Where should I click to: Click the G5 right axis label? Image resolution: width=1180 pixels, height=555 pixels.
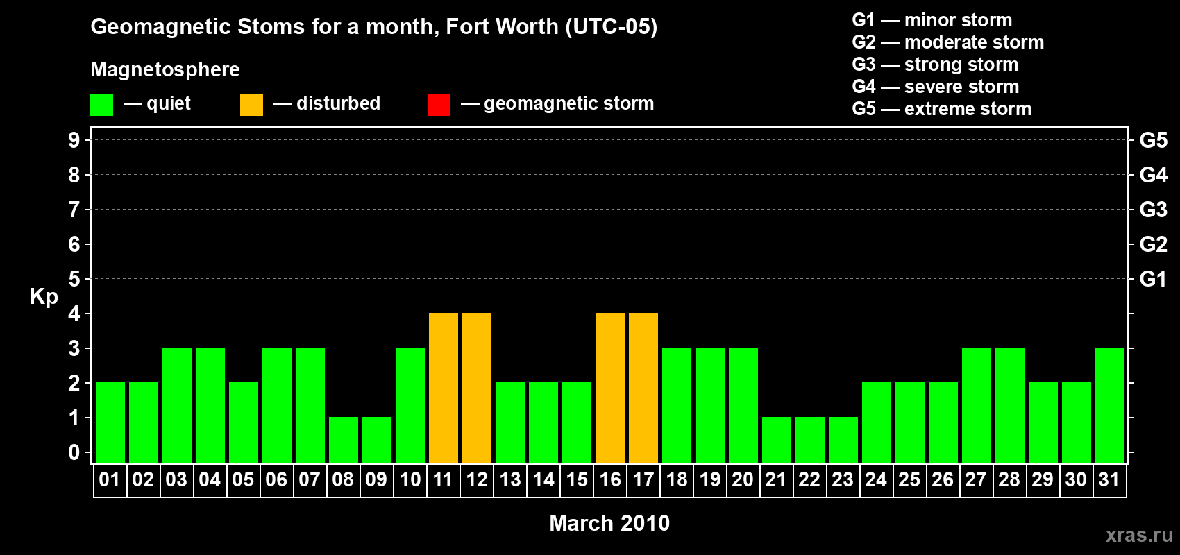[1154, 140]
